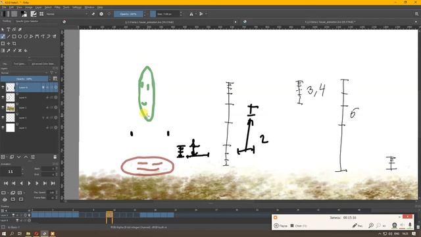Duplicate the current layer

12,157
